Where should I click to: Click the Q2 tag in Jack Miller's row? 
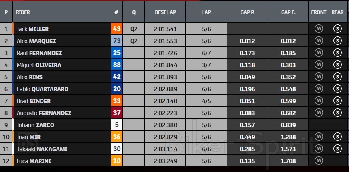[x=134, y=29]
